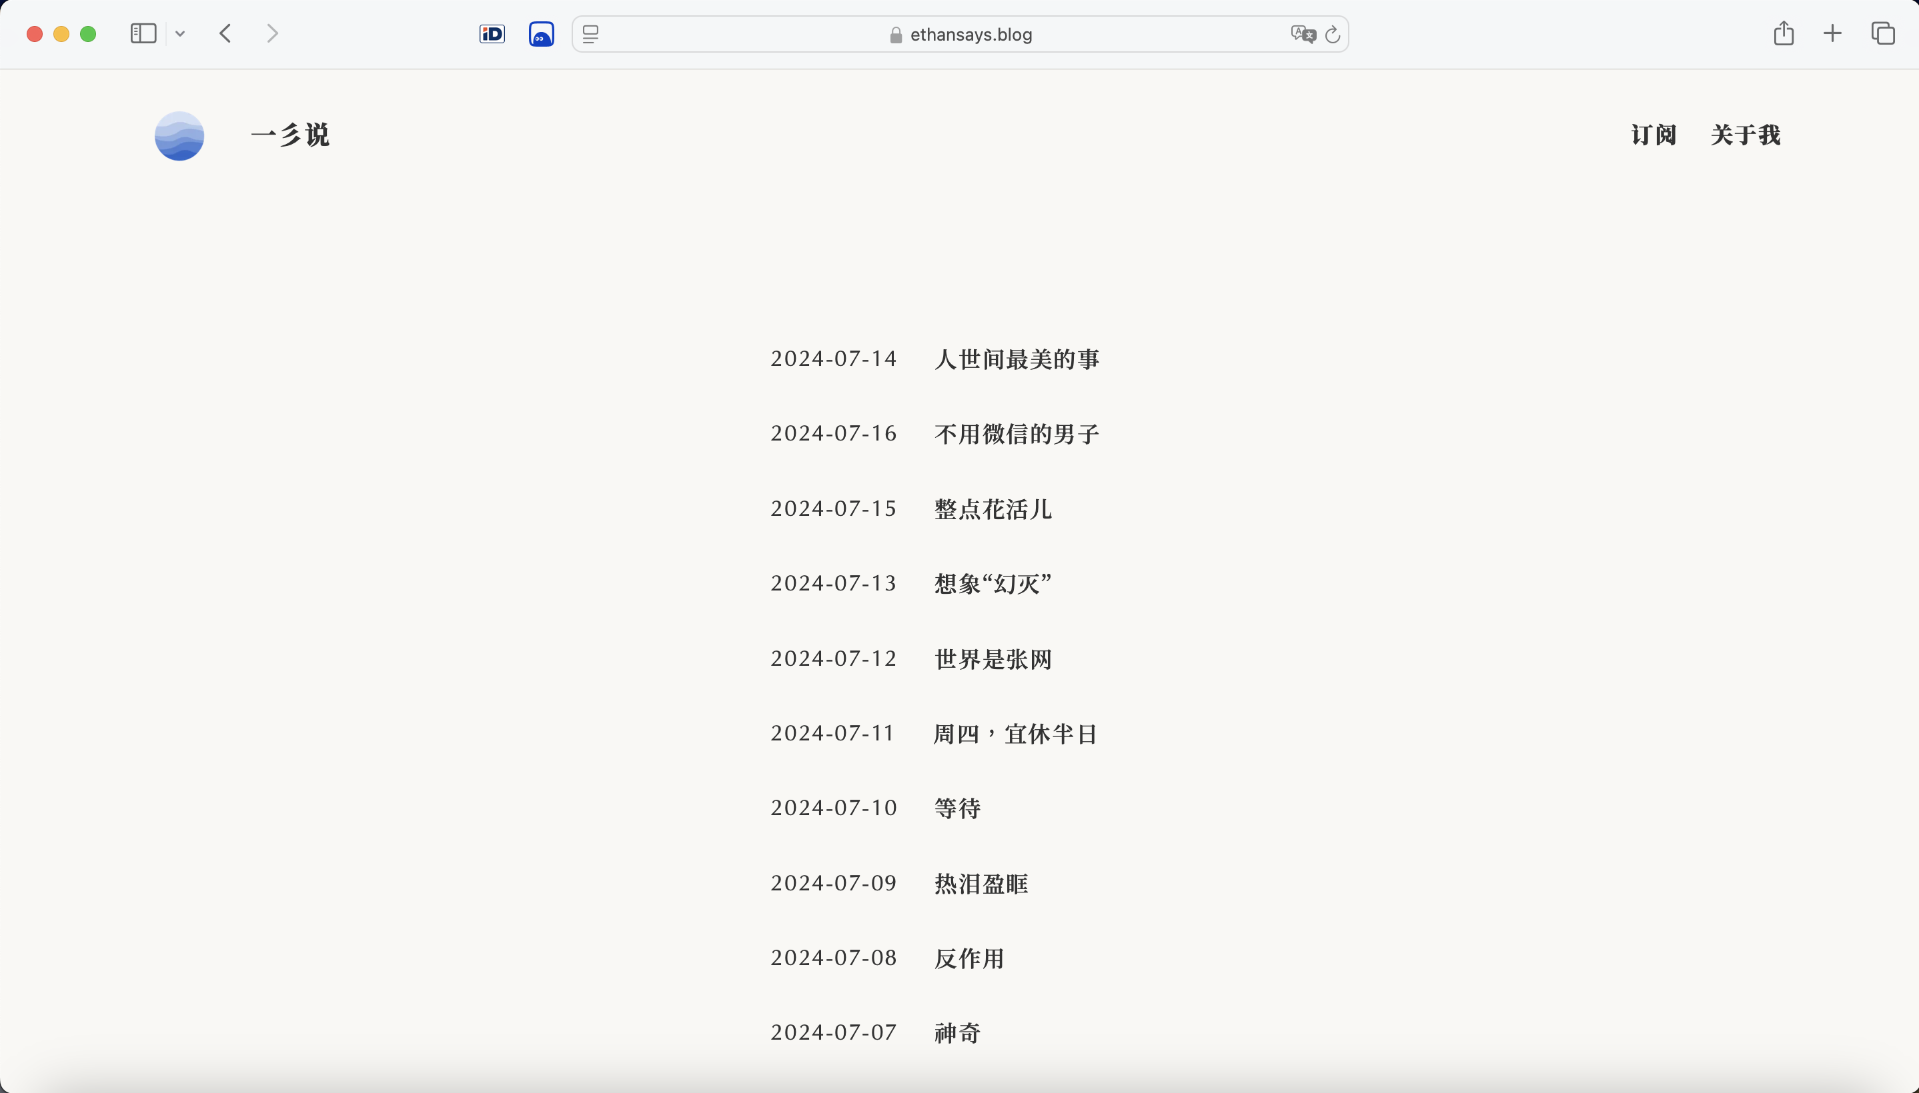The width and height of the screenshot is (1919, 1093).
Task: Click the translate page icon
Action: [1303, 34]
